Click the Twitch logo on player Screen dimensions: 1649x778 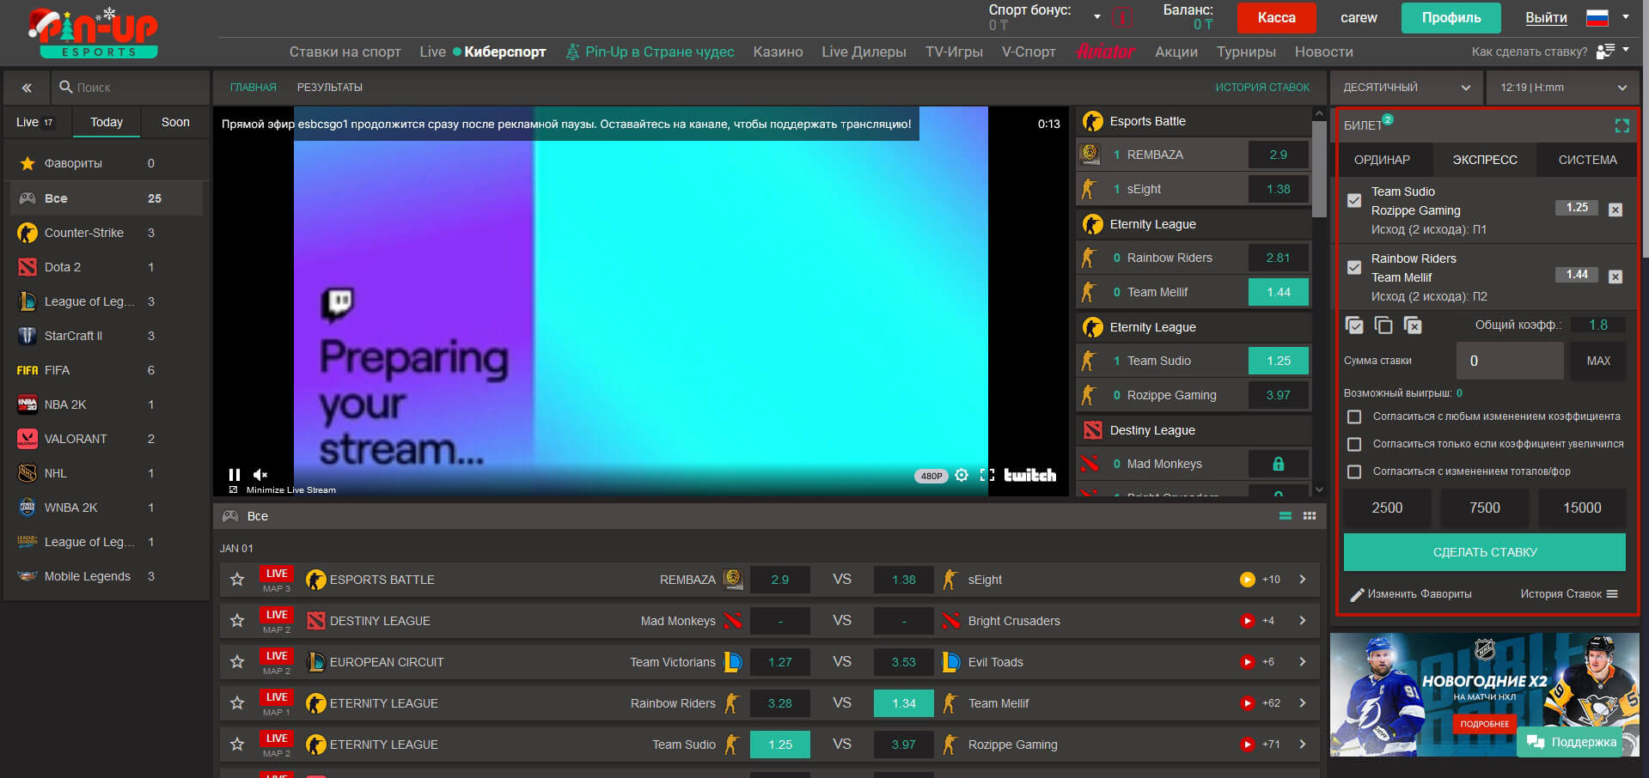tap(1029, 475)
